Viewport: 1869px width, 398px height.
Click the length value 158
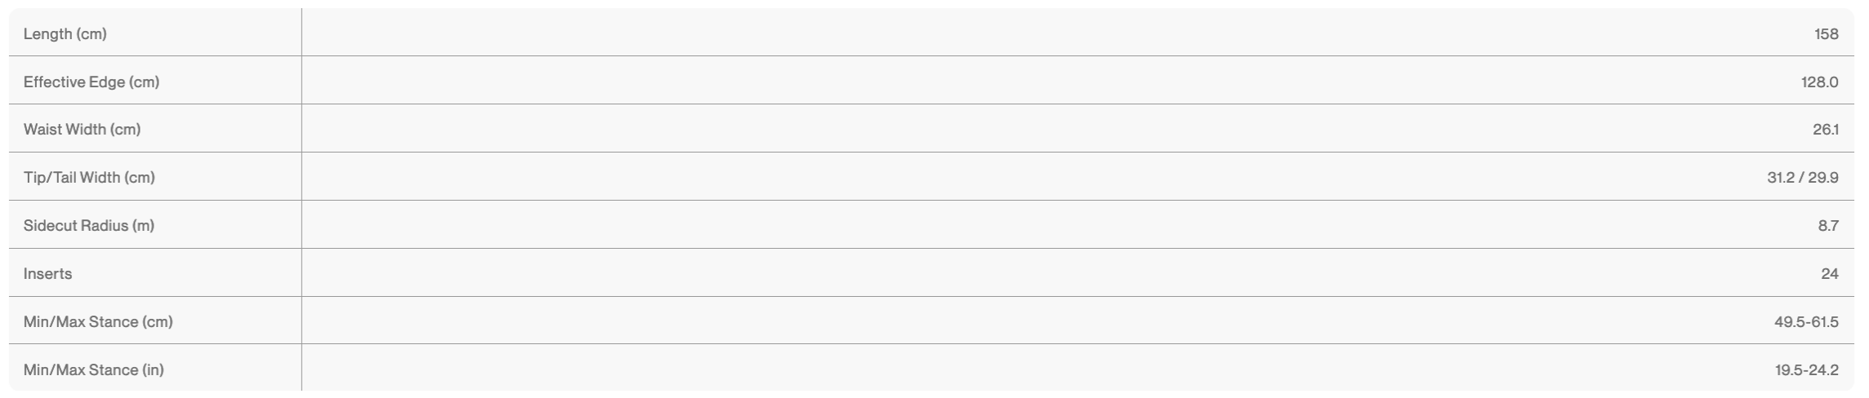[x=1826, y=34]
